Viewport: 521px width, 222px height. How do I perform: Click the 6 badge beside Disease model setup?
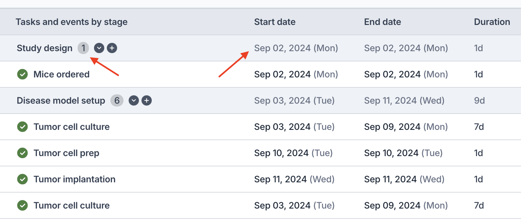[117, 100]
